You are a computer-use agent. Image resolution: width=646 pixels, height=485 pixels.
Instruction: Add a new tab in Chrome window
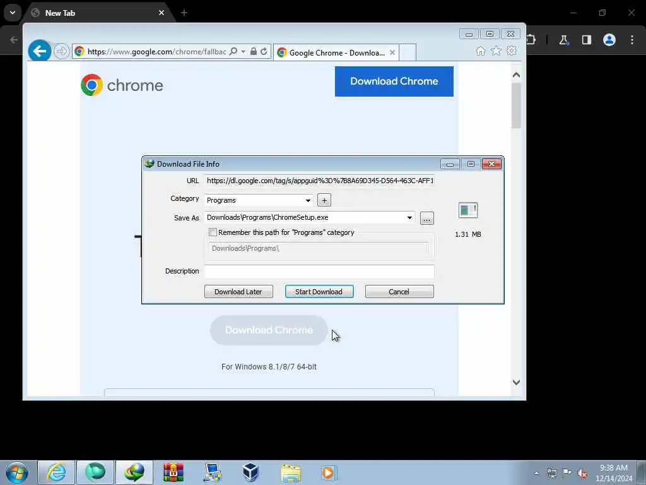184,13
